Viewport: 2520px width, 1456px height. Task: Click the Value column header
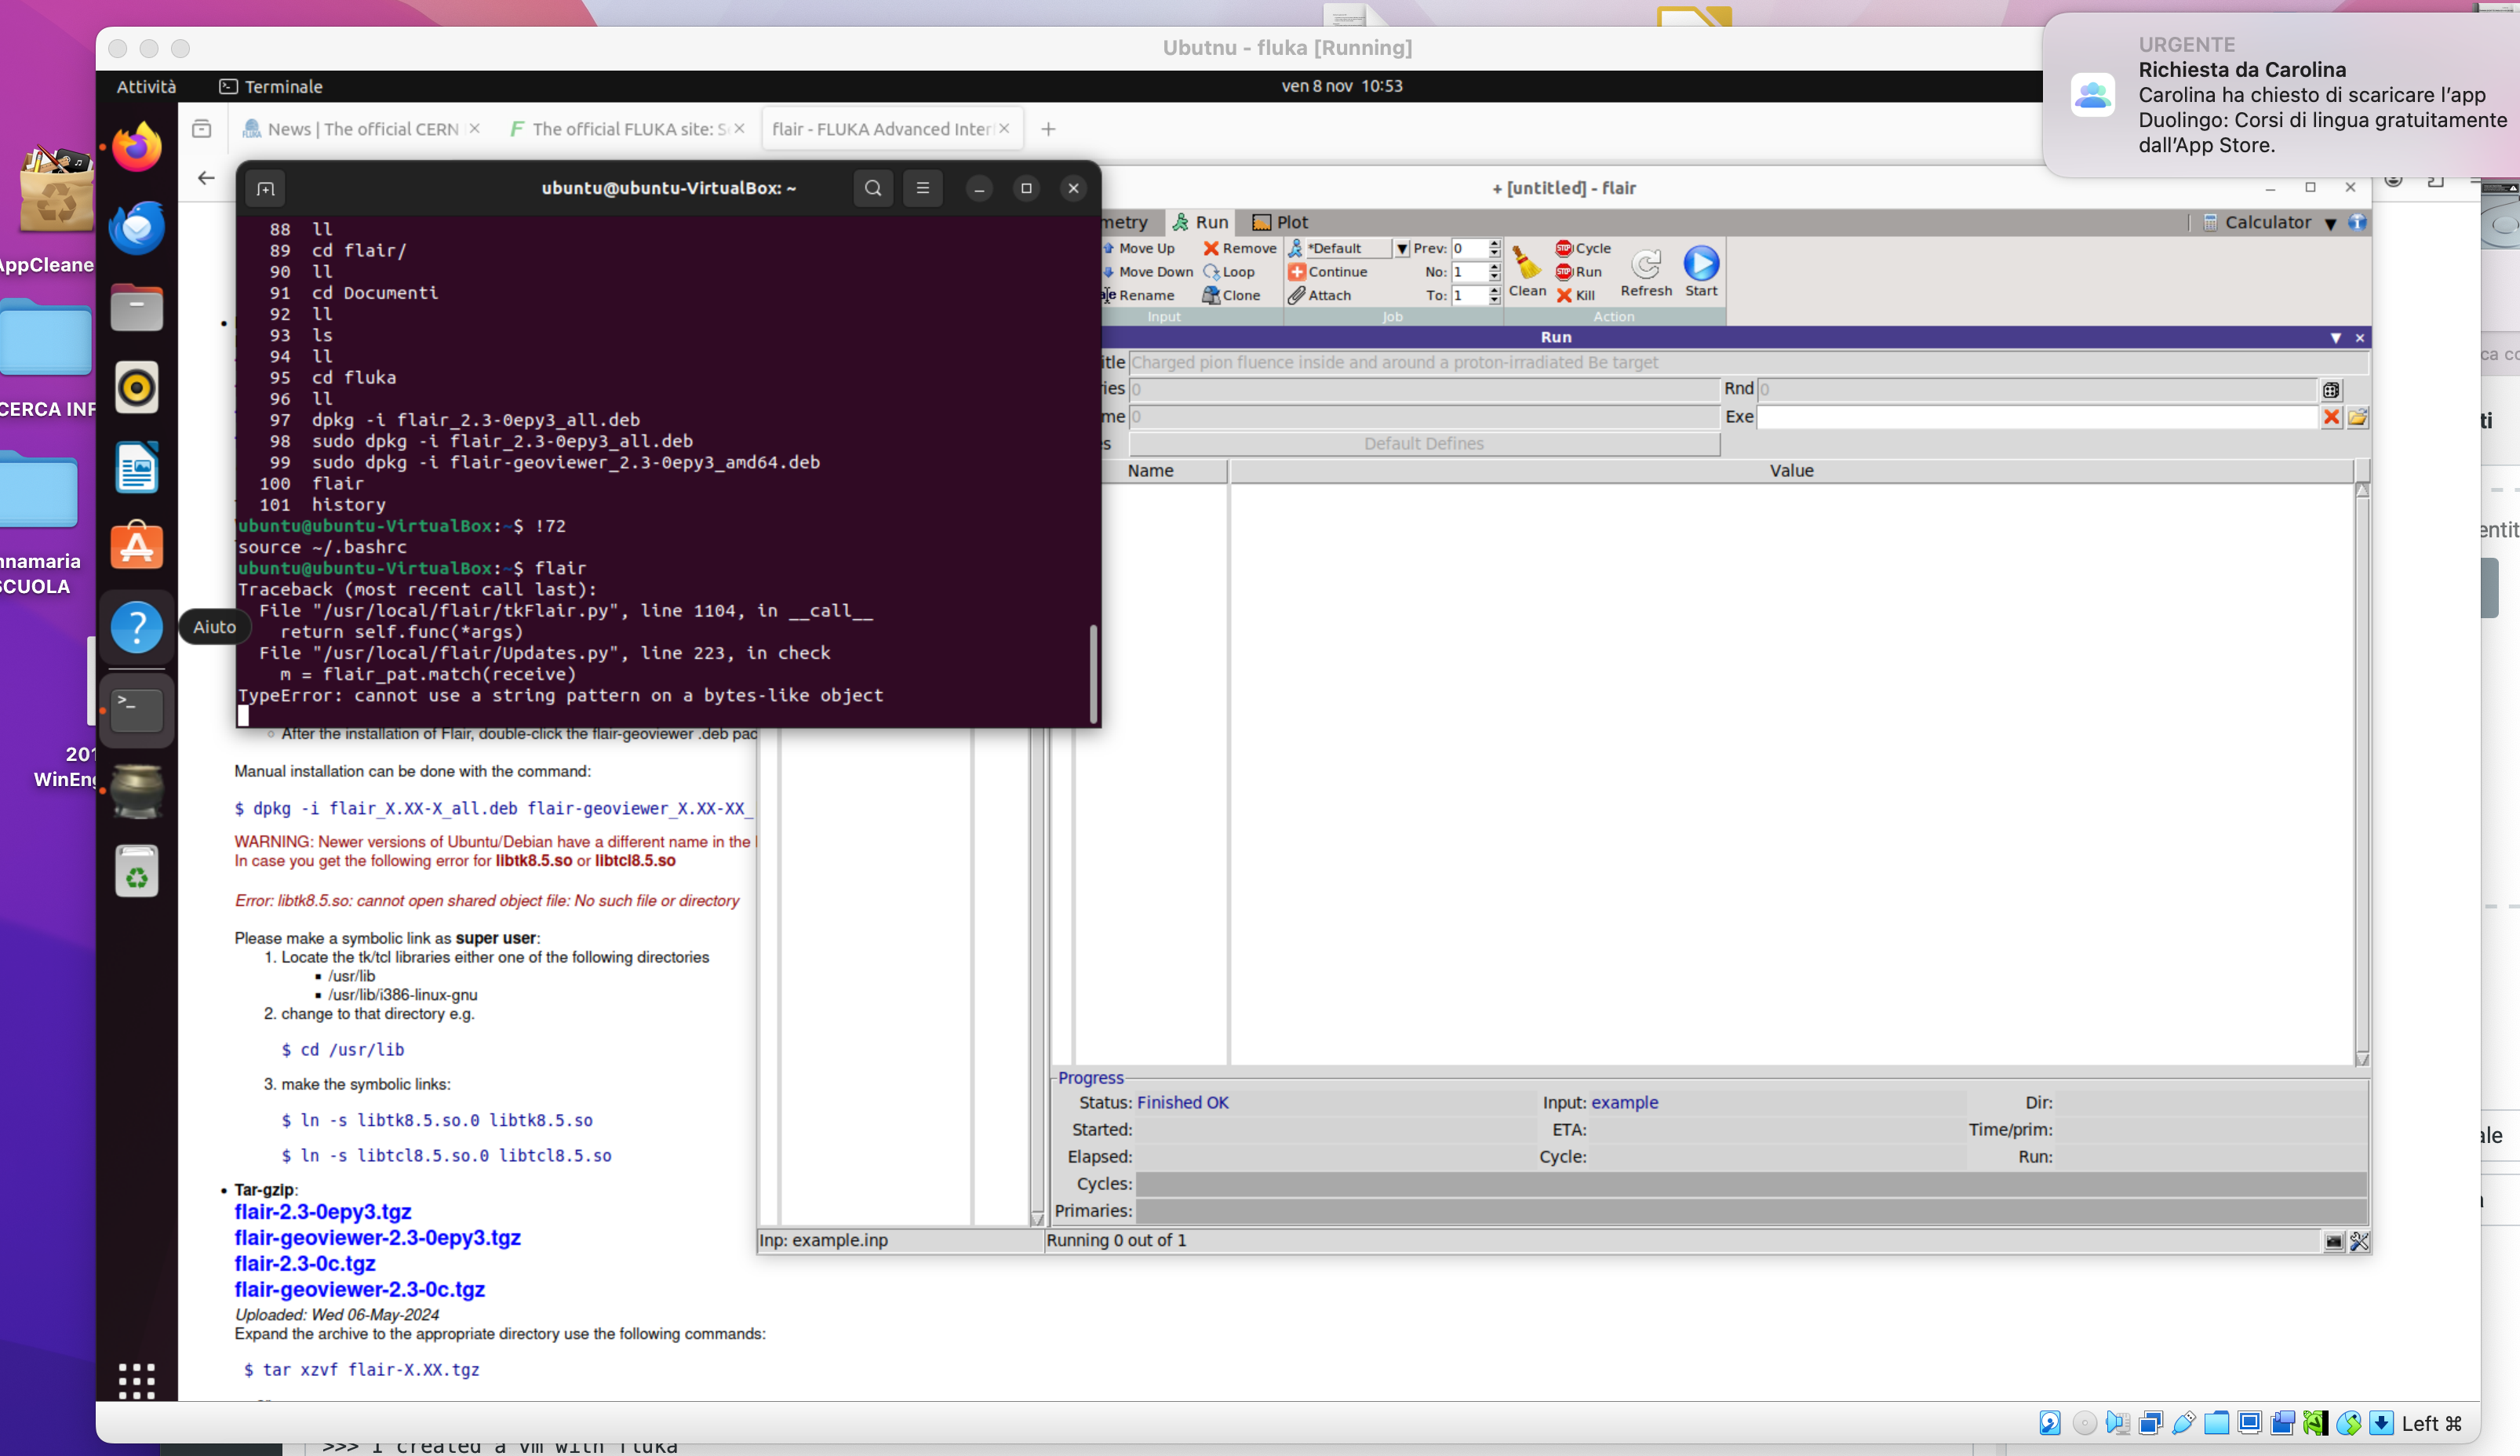click(1791, 471)
